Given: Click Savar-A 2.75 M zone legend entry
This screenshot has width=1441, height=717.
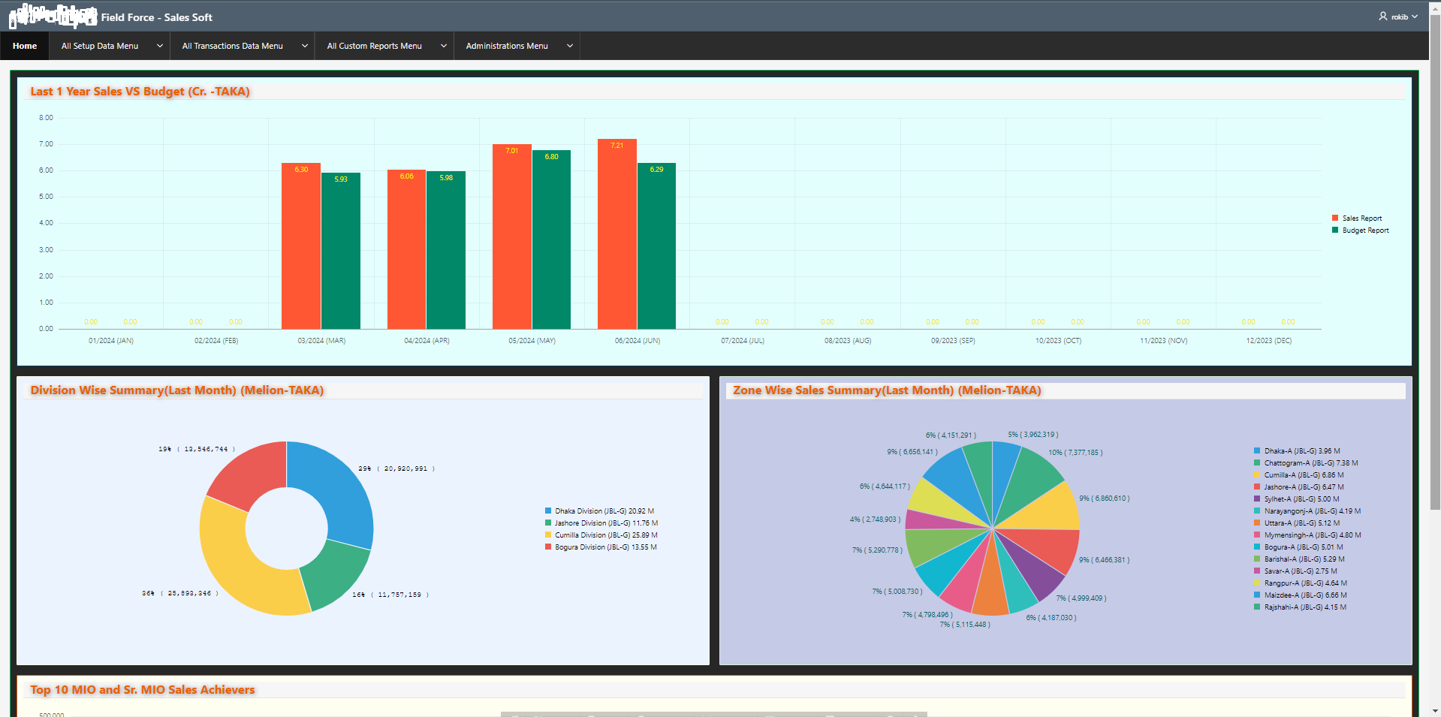Looking at the screenshot, I should pyautogui.click(x=1296, y=571).
